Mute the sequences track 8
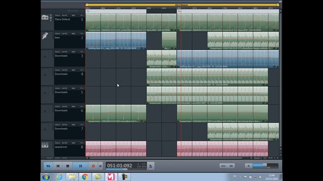The width and height of the screenshot is (323, 181). (x=65, y=143)
